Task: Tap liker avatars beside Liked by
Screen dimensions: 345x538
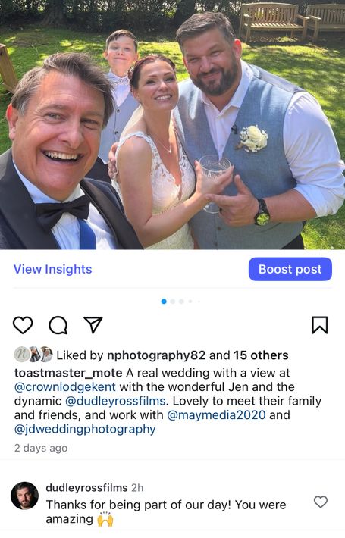Action: [x=33, y=355]
